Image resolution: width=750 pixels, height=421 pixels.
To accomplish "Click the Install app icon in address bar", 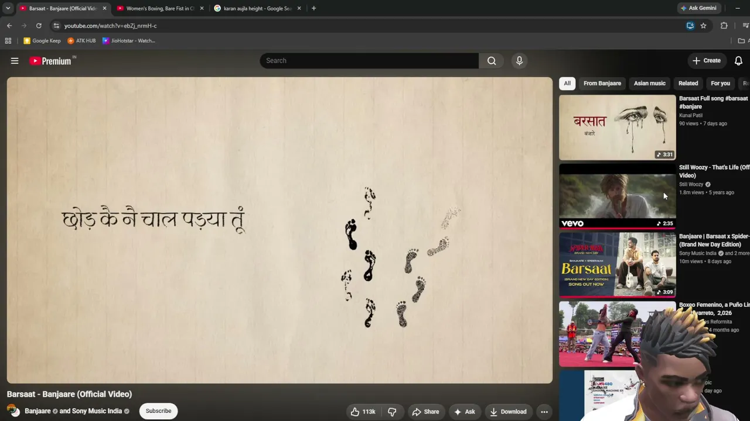I will [x=690, y=26].
